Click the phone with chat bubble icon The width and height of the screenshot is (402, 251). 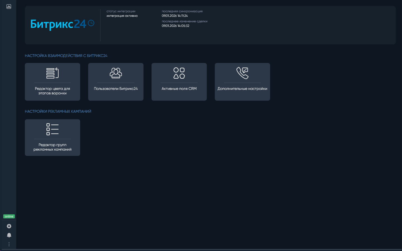tap(242, 73)
